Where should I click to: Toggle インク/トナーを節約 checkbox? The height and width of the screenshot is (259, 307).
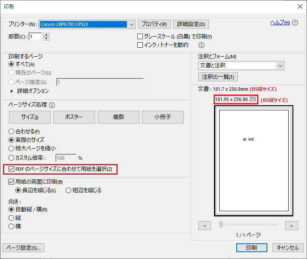(140, 45)
